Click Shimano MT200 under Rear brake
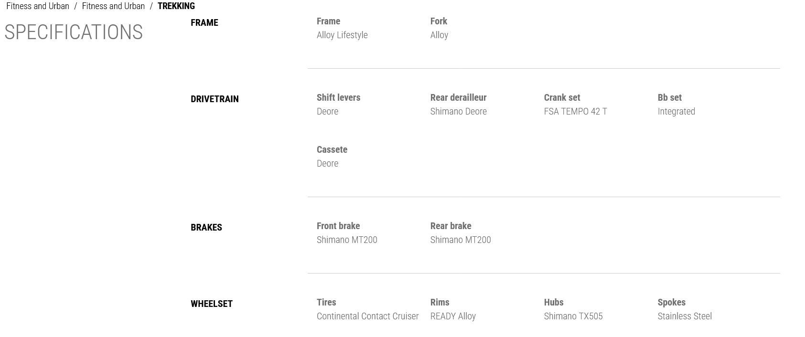The height and width of the screenshot is (337, 805). pos(460,240)
